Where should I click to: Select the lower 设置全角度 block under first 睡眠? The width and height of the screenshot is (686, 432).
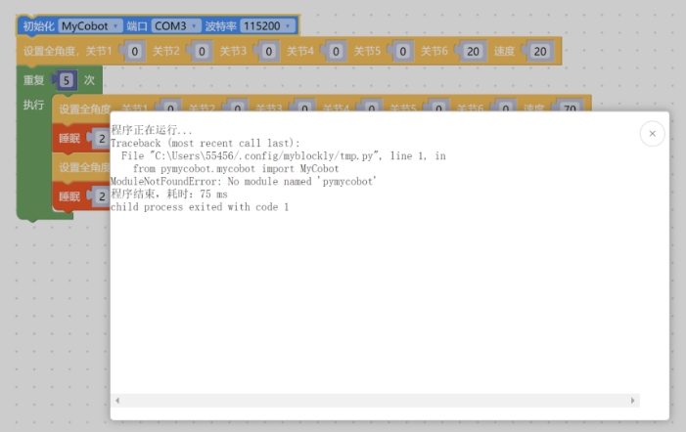[84, 168]
